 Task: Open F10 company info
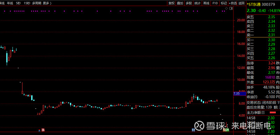(x=215, y=3)
